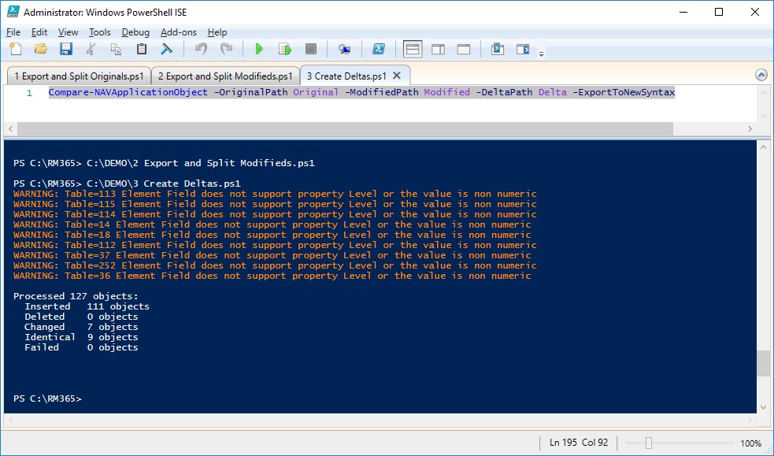Screen dimensions: 774x456
Task: Run script with green play icon
Action: pyautogui.click(x=259, y=49)
